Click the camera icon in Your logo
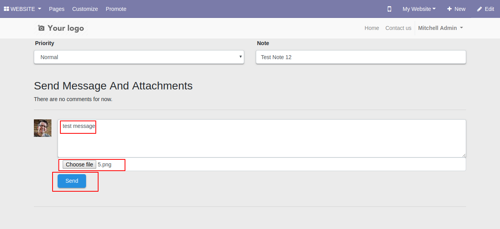Viewport: 500px width, 229px height. click(x=41, y=28)
